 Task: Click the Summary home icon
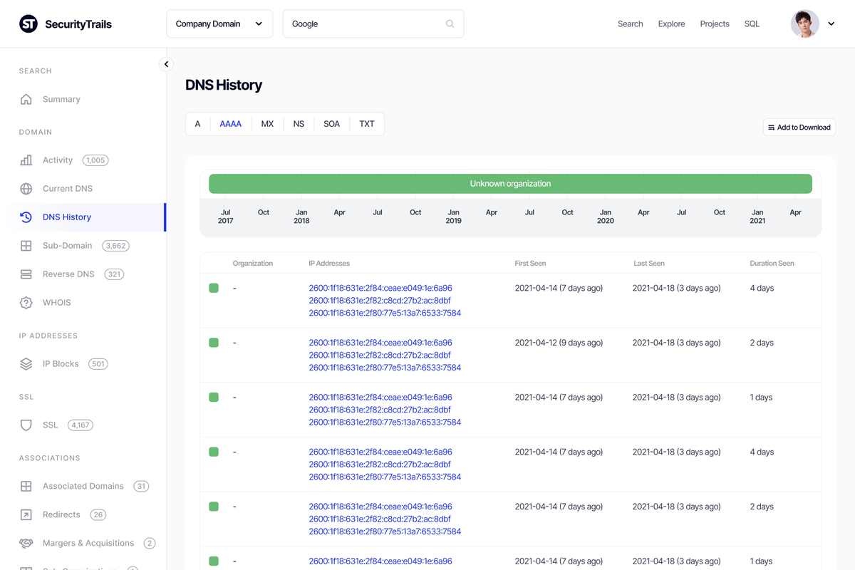[x=26, y=99]
